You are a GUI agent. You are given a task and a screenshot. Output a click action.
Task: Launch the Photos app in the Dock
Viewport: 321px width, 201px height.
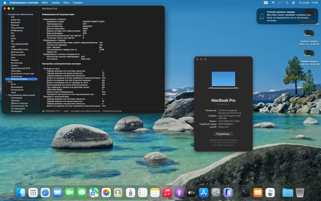(106, 192)
